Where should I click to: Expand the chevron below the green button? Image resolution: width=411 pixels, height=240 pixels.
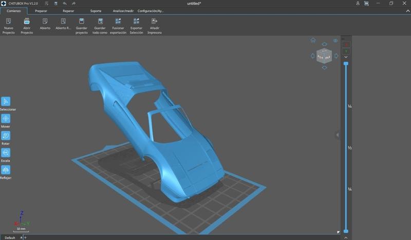(346, 57)
